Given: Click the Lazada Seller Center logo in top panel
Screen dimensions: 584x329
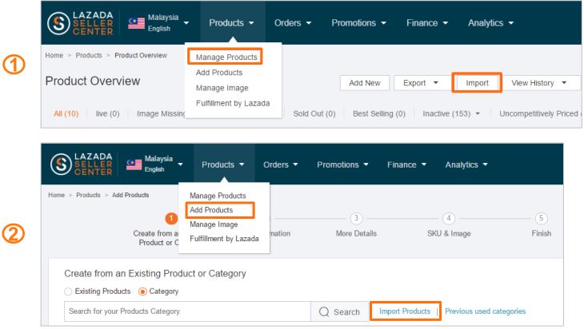Looking at the screenshot, I should pyautogui.click(x=80, y=23).
